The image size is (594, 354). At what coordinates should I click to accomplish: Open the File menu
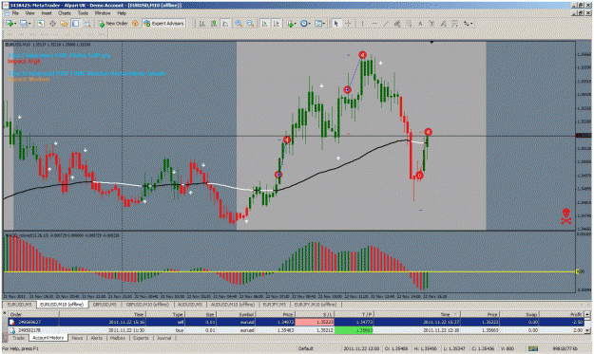click(15, 13)
